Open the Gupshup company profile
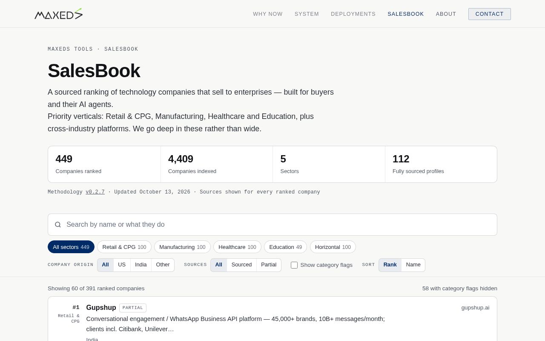Screen dimensions: 545x341 101,308
